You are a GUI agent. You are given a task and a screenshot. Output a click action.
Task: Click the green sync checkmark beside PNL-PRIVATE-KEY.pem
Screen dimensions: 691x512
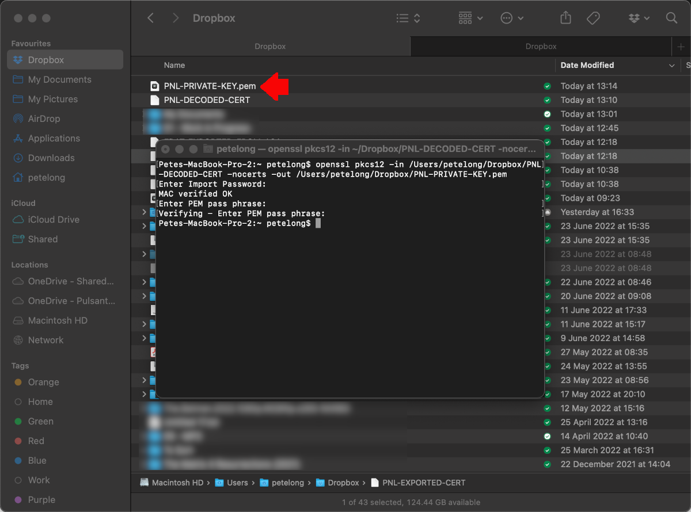(x=546, y=86)
